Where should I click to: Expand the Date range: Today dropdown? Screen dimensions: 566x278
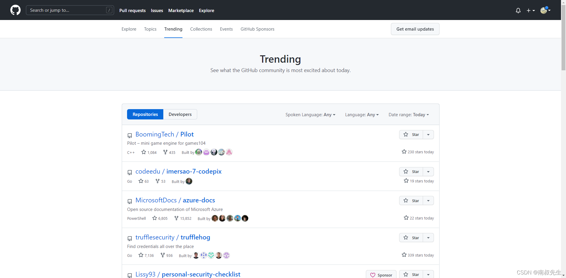pyautogui.click(x=409, y=115)
